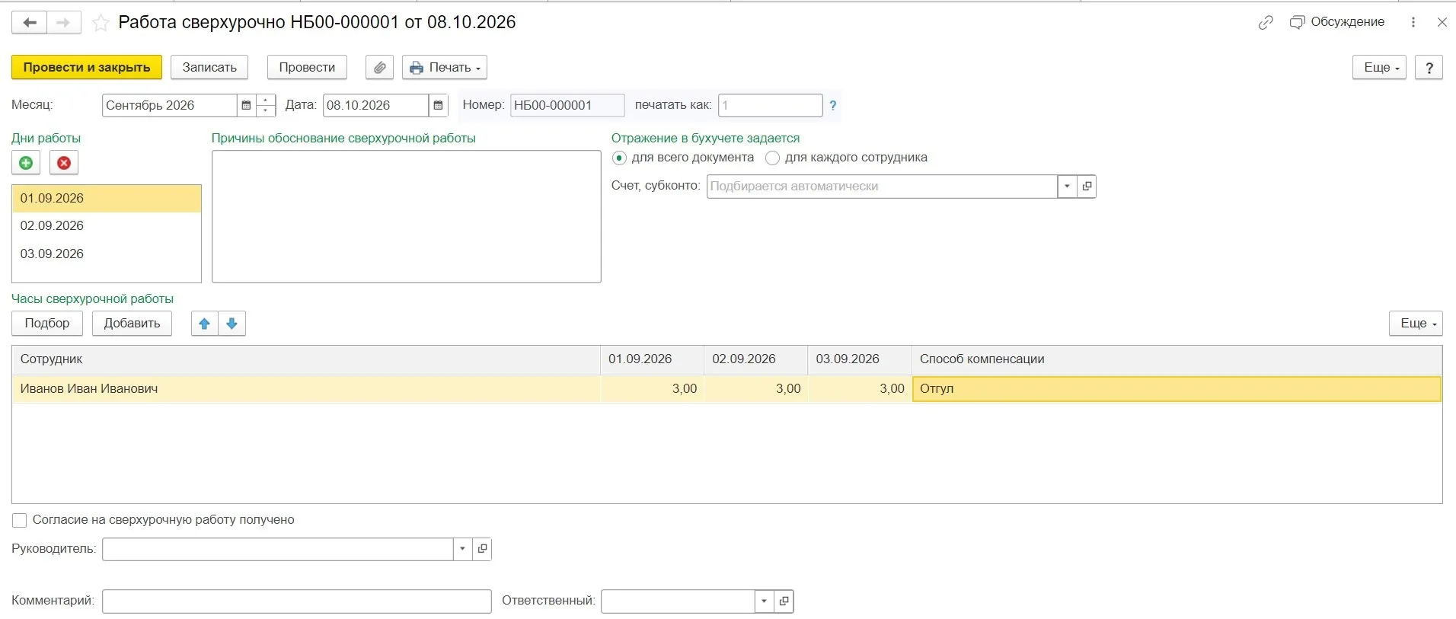The image size is (1456, 619).
Task: Click the Комментарий input field
Action: tap(297, 601)
